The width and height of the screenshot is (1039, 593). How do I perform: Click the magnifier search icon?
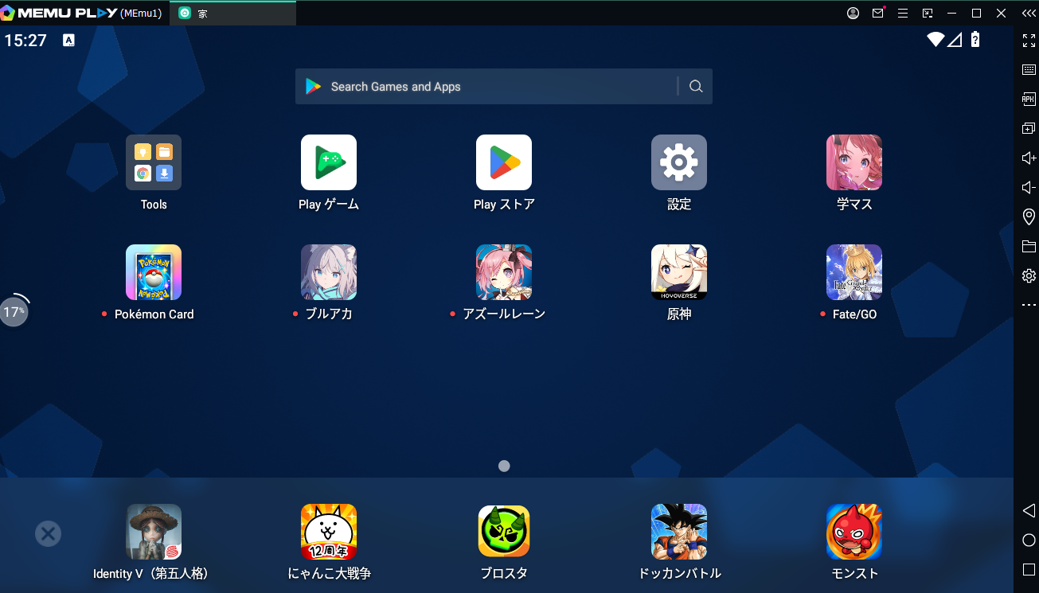click(696, 87)
